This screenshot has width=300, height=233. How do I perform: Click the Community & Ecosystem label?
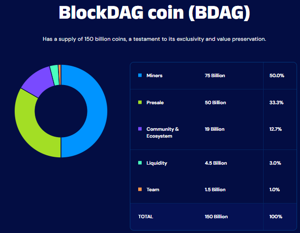pyautogui.click(x=162, y=133)
